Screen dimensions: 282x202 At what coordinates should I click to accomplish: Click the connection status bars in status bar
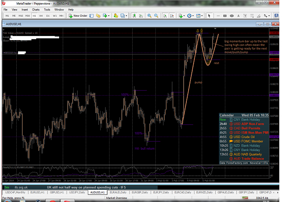click(x=245, y=197)
